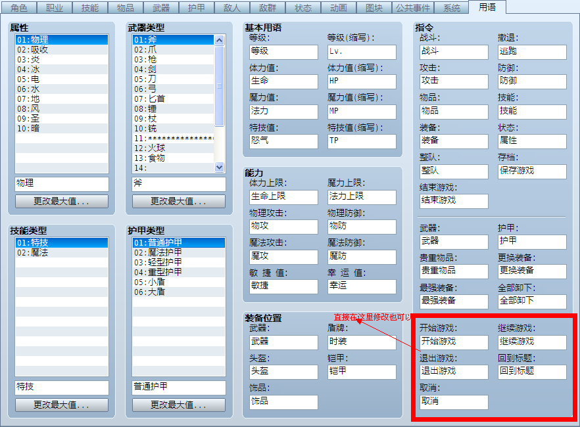Open the 物品 tab
This screenshot has width=580, height=427.
[126, 8]
